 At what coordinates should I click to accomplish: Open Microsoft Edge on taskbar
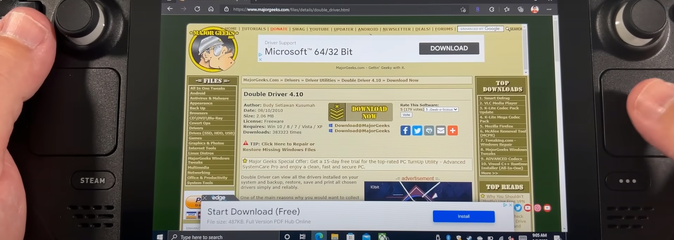click(318, 236)
